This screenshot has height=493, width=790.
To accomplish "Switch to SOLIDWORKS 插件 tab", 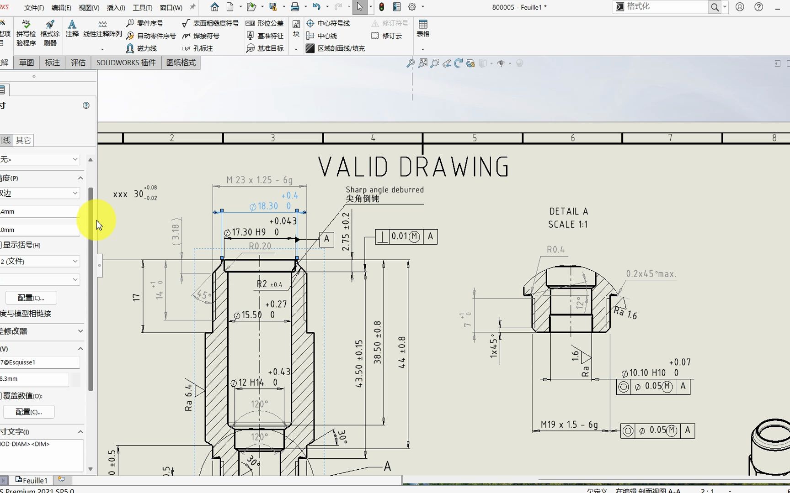I will [126, 63].
